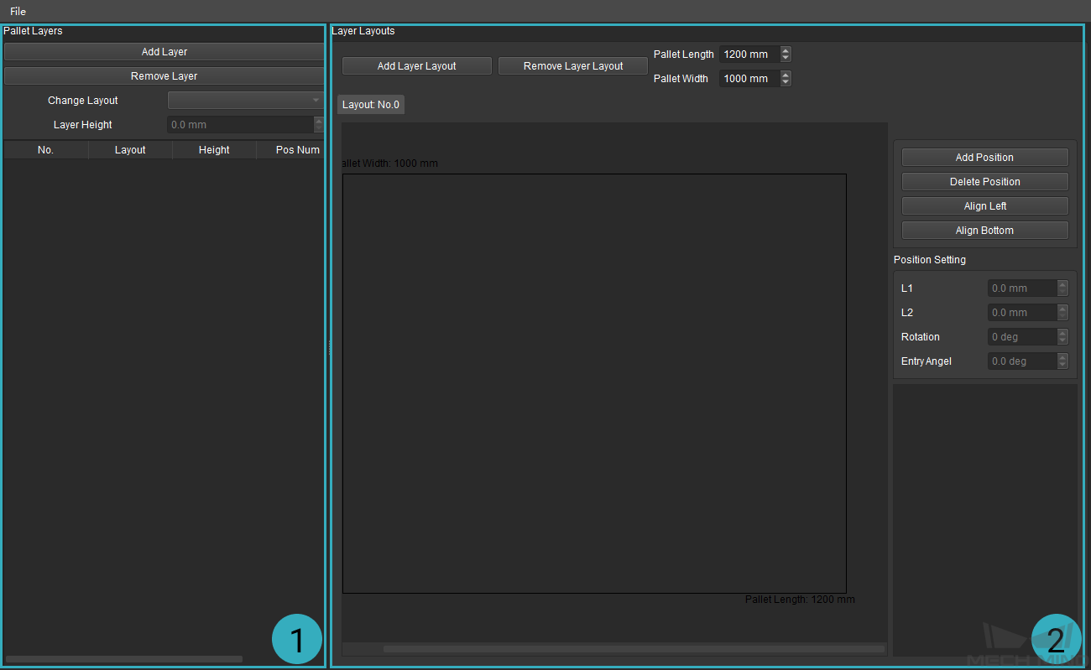The image size is (1091, 670).
Task: Click the Pallet Length value field
Action: tap(748, 55)
